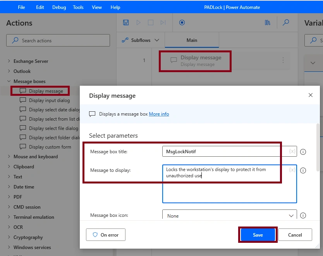Run the flow with play icon

point(138,22)
